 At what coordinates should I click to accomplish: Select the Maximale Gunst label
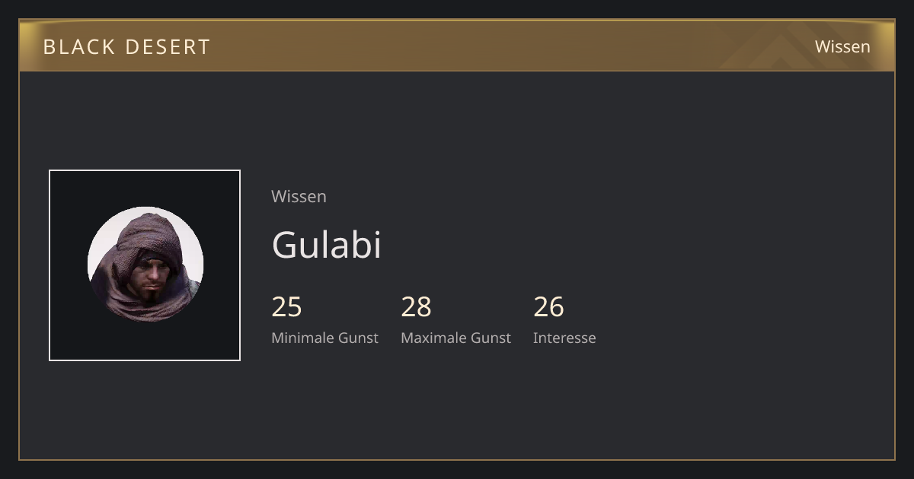click(455, 338)
